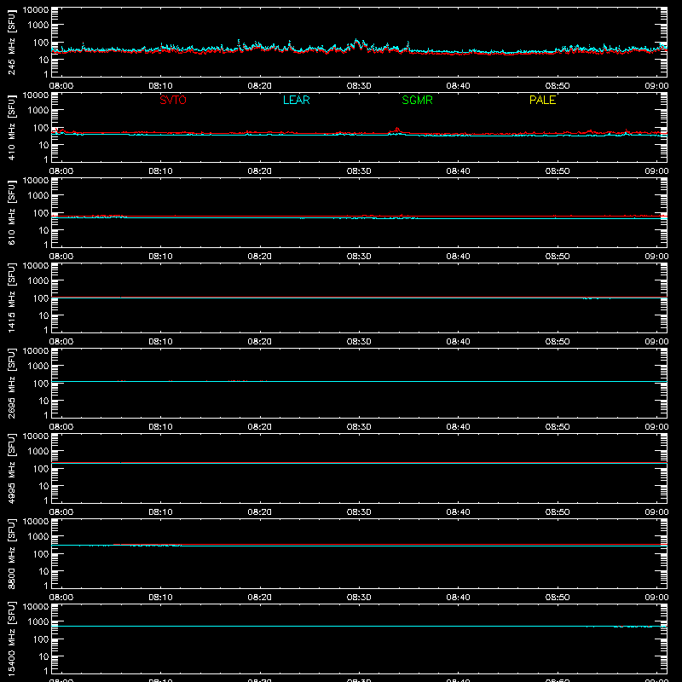Viewport: 682px width, 682px height.
Task: Click the green SGMR station label
Action: point(417,100)
